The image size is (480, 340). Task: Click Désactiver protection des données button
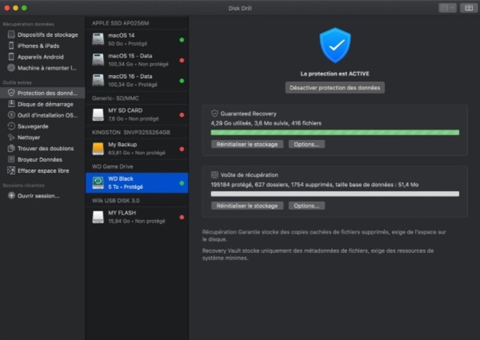(x=335, y=88)
